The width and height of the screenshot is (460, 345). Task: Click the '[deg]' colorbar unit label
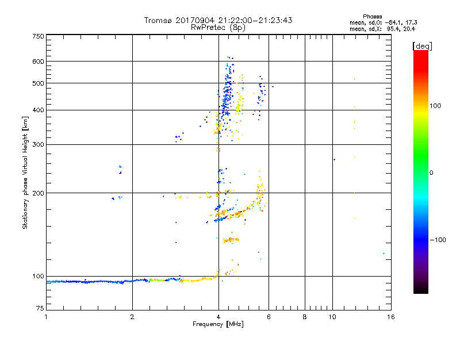[x=422, y=46]
